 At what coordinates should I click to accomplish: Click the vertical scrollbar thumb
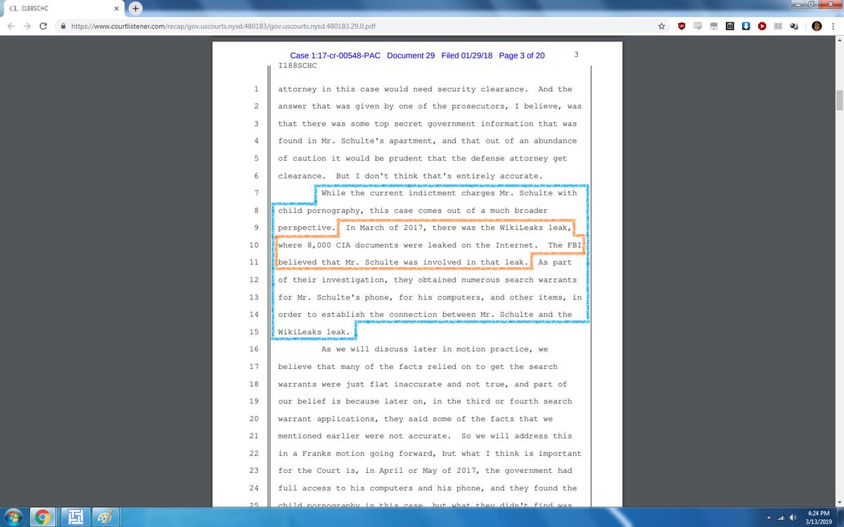tap(838, 101)
